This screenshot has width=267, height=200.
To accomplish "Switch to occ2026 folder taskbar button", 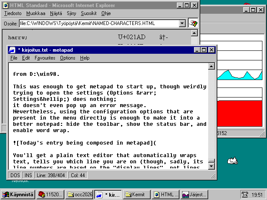I will point(79,195).
